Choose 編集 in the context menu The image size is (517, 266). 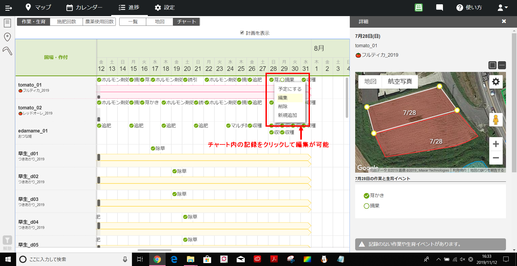[x=290, y=98]
